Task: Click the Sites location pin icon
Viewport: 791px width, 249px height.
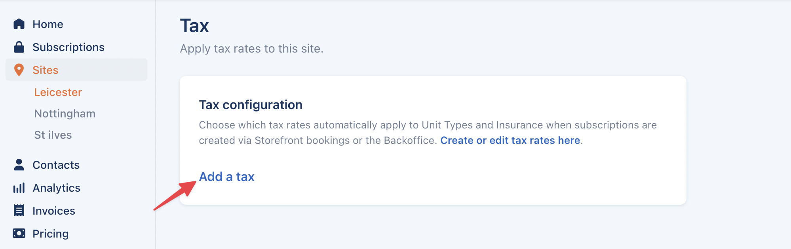Action: (x=19, y=70)
